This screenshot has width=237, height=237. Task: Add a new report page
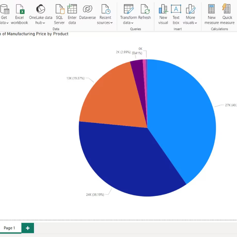coord(28,228)
